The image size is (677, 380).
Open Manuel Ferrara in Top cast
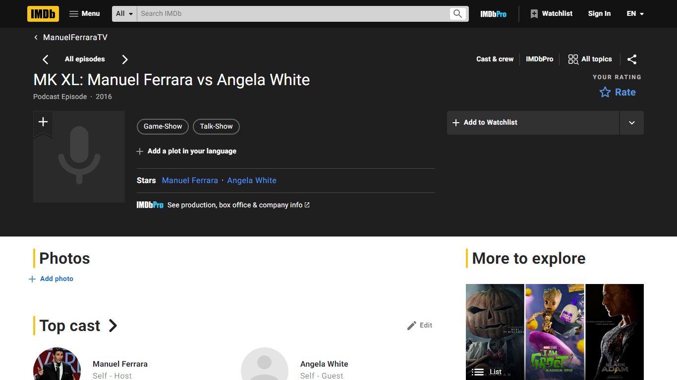pyautogui.click(x=120, y=364)
